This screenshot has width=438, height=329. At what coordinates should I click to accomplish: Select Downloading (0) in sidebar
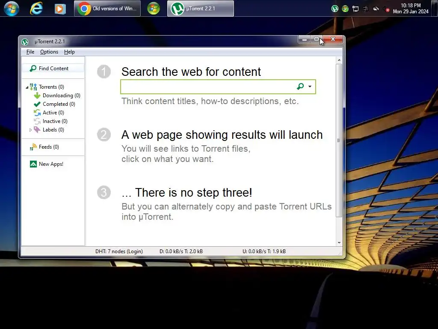tap(62, 96)
